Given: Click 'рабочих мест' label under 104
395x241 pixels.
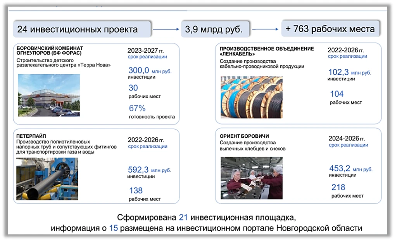Looking at the screenshot, I should (346, 102).
